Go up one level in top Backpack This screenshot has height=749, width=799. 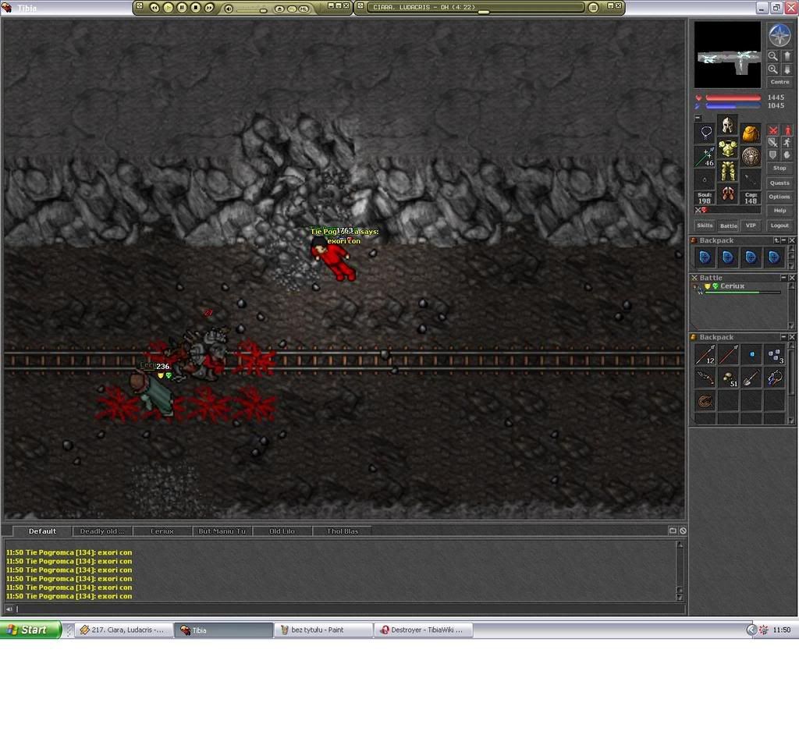(776, 240)
